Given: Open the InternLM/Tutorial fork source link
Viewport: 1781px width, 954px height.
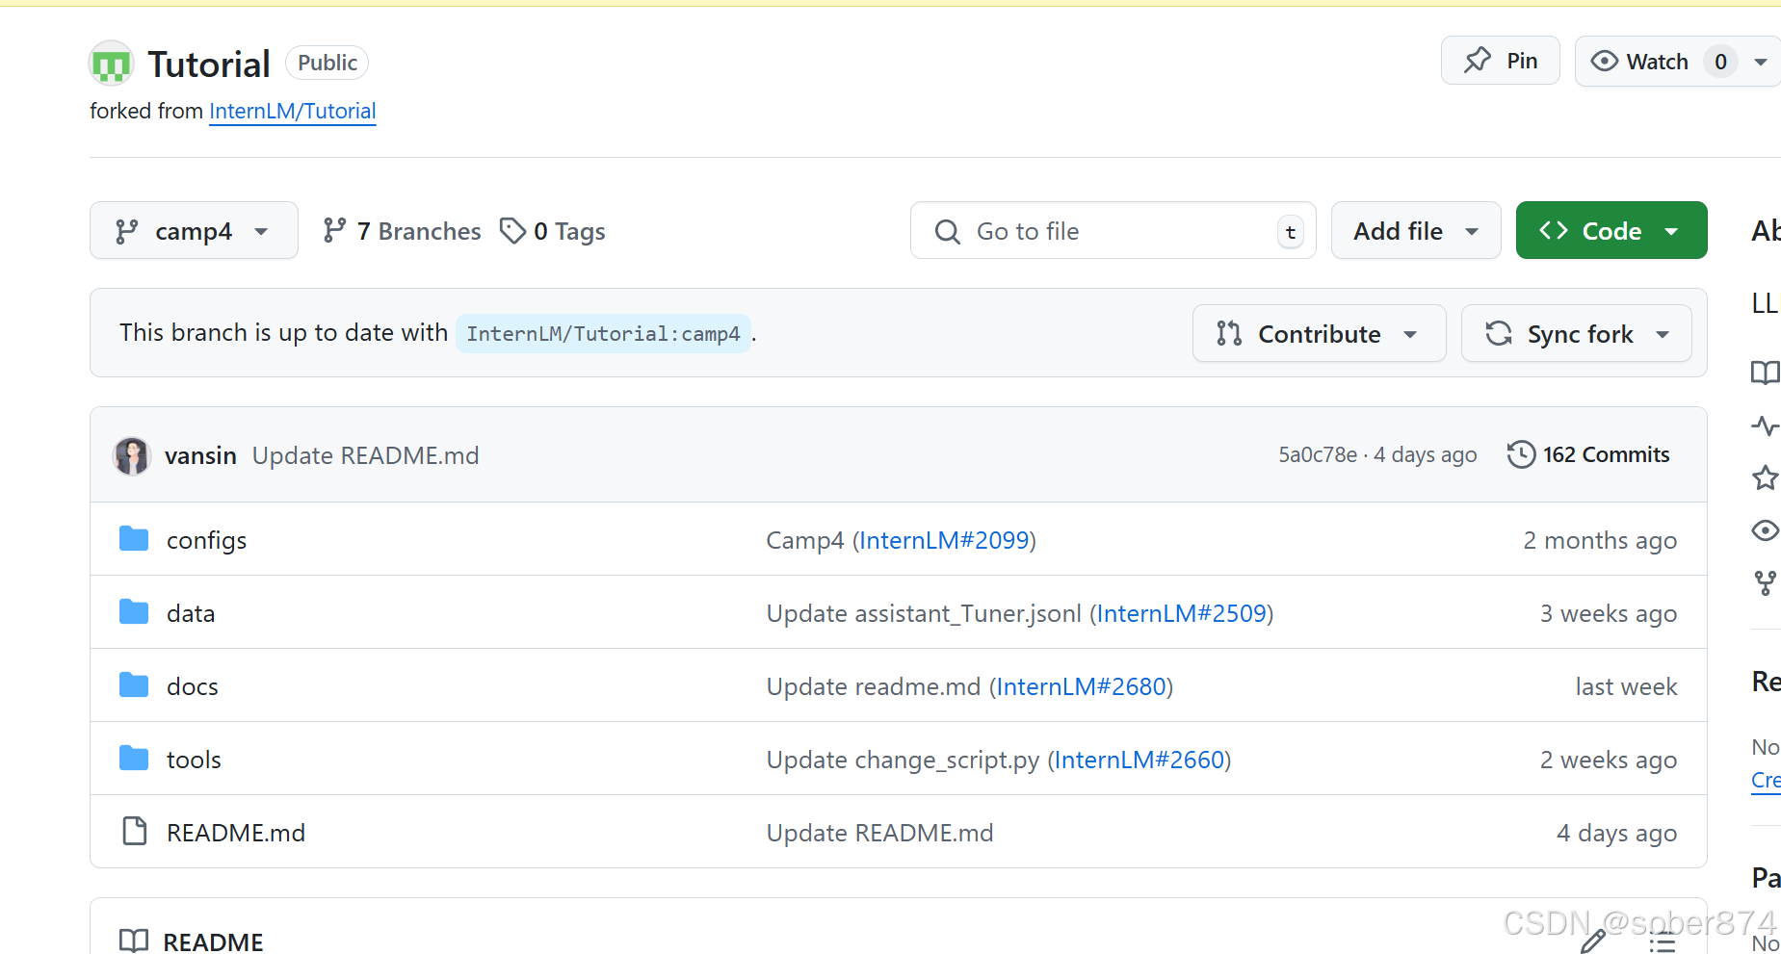Looking at the screenshot, I should click(x=292, y=111).
